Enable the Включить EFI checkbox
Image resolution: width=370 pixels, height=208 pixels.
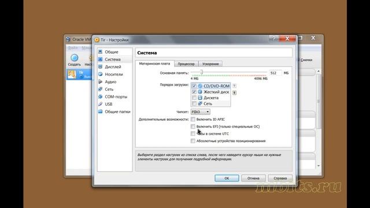193,127
